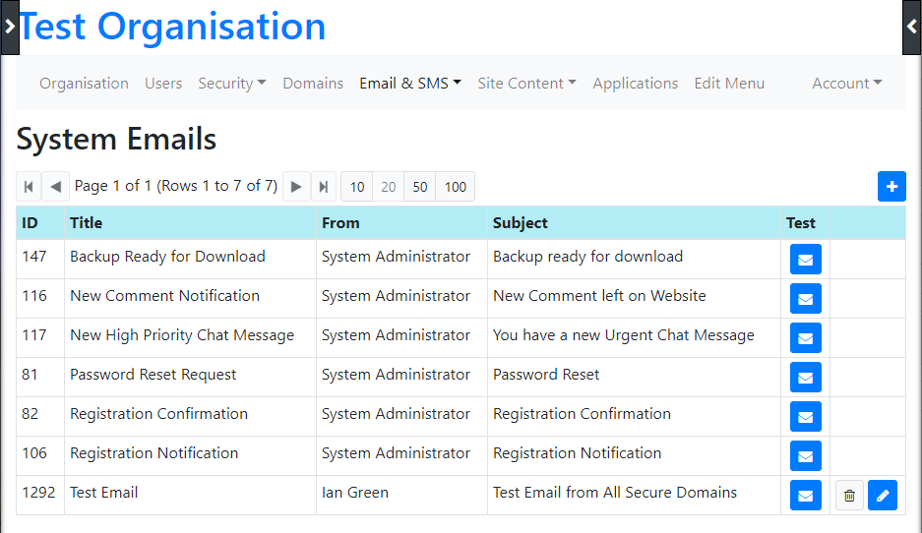Send test email for Password Reset Request

(805, 378)
